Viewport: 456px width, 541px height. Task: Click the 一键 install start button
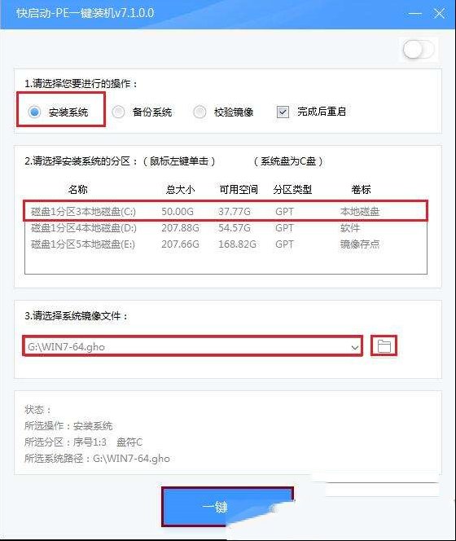pos(228,507)
